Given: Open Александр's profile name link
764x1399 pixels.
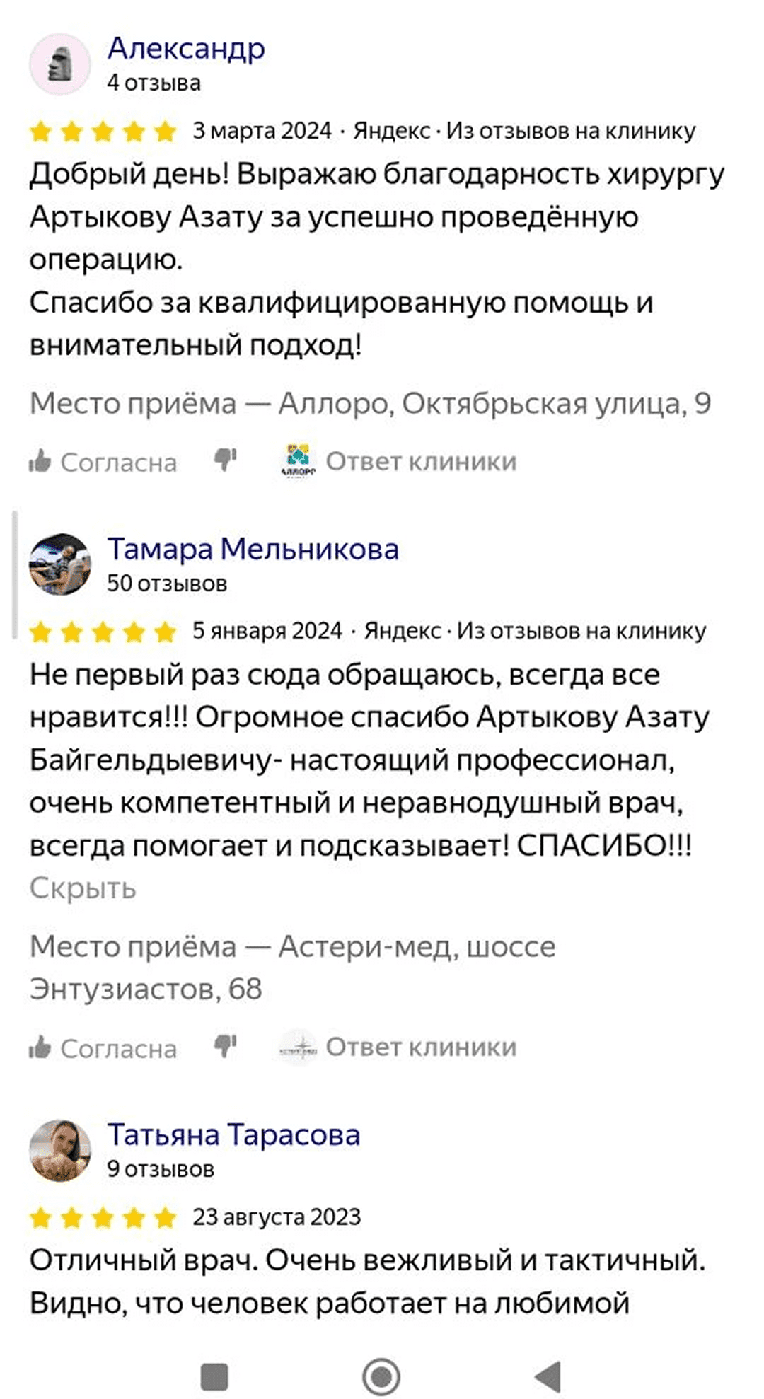Looking at the screenshot, I should pos(186,49).
